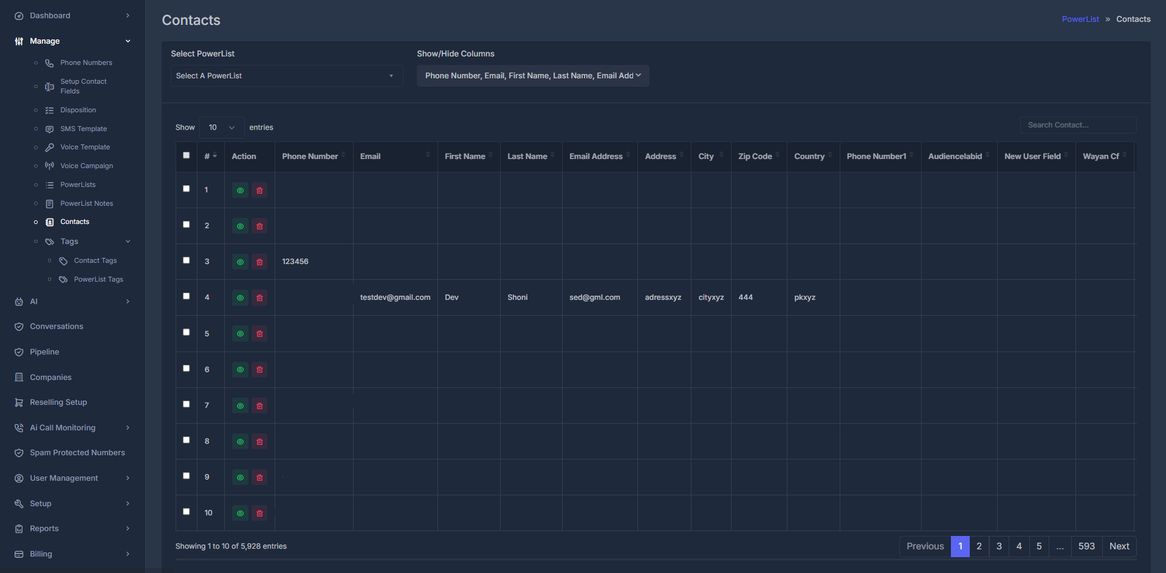Select all contacts with header checkbox
The width and height of the screenshot is (1166, 573).
(187, 155)
